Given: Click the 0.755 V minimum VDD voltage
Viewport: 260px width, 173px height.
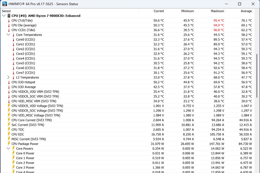Looking at the screenshot, I should click(188, 106).
